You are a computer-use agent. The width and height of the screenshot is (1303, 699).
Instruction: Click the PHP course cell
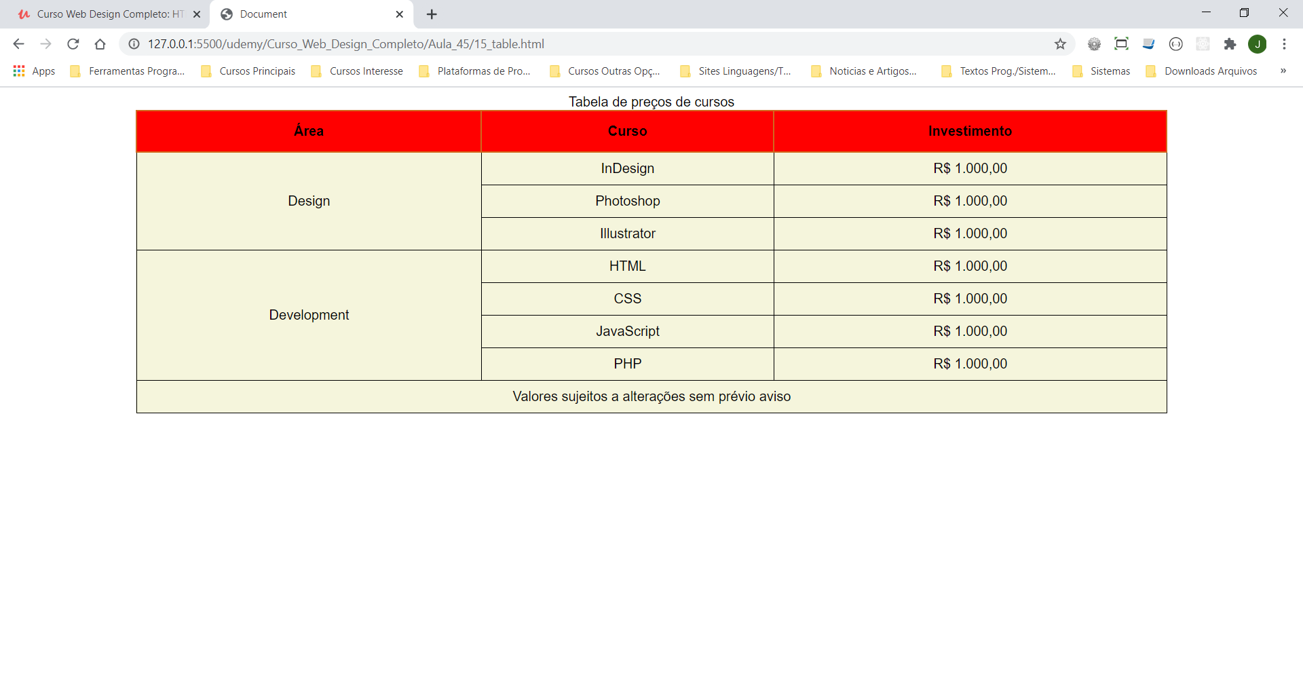click(x=628, y=364)
